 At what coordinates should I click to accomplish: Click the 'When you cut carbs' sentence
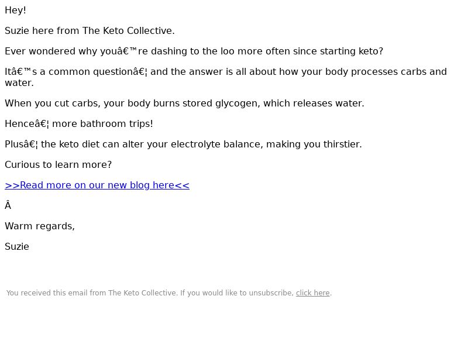click(184, 104)
